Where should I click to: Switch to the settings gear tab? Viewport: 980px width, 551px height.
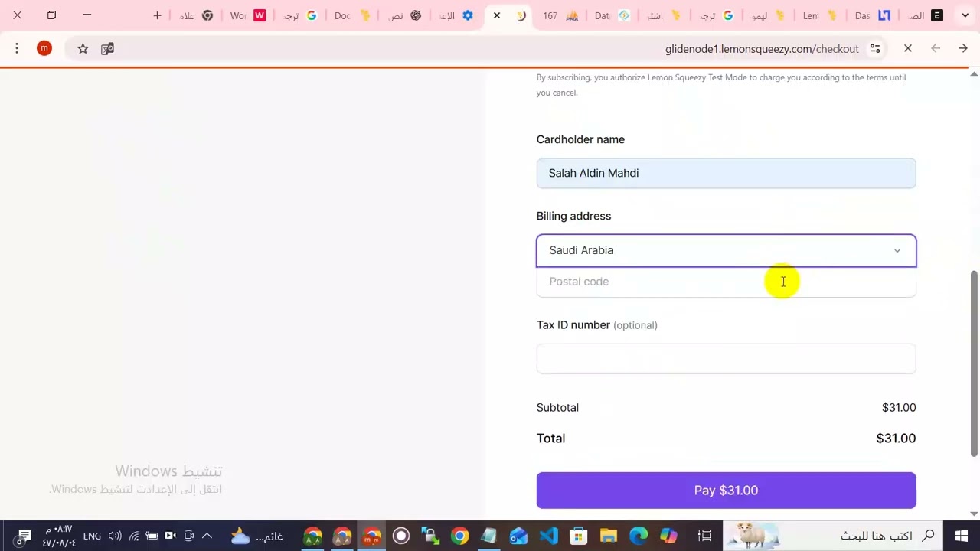pyautogui.click(x=456, y=15)
